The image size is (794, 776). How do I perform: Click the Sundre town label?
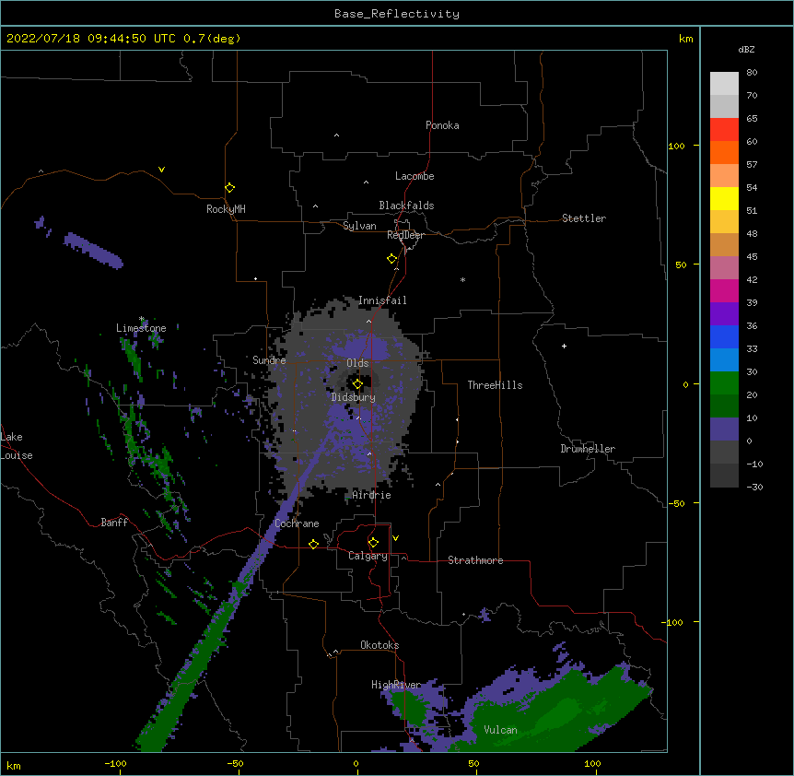pyautogui.click(x=269, y=360)
